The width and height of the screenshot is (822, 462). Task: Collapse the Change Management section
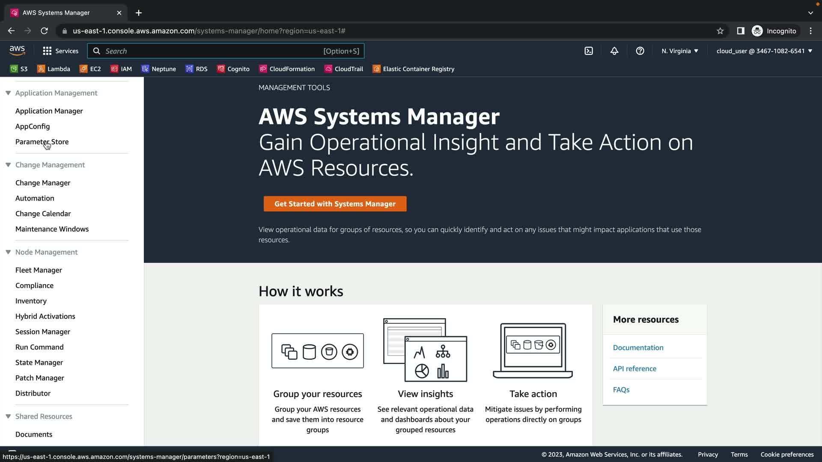pyautogui.click(x=8, y=165)
